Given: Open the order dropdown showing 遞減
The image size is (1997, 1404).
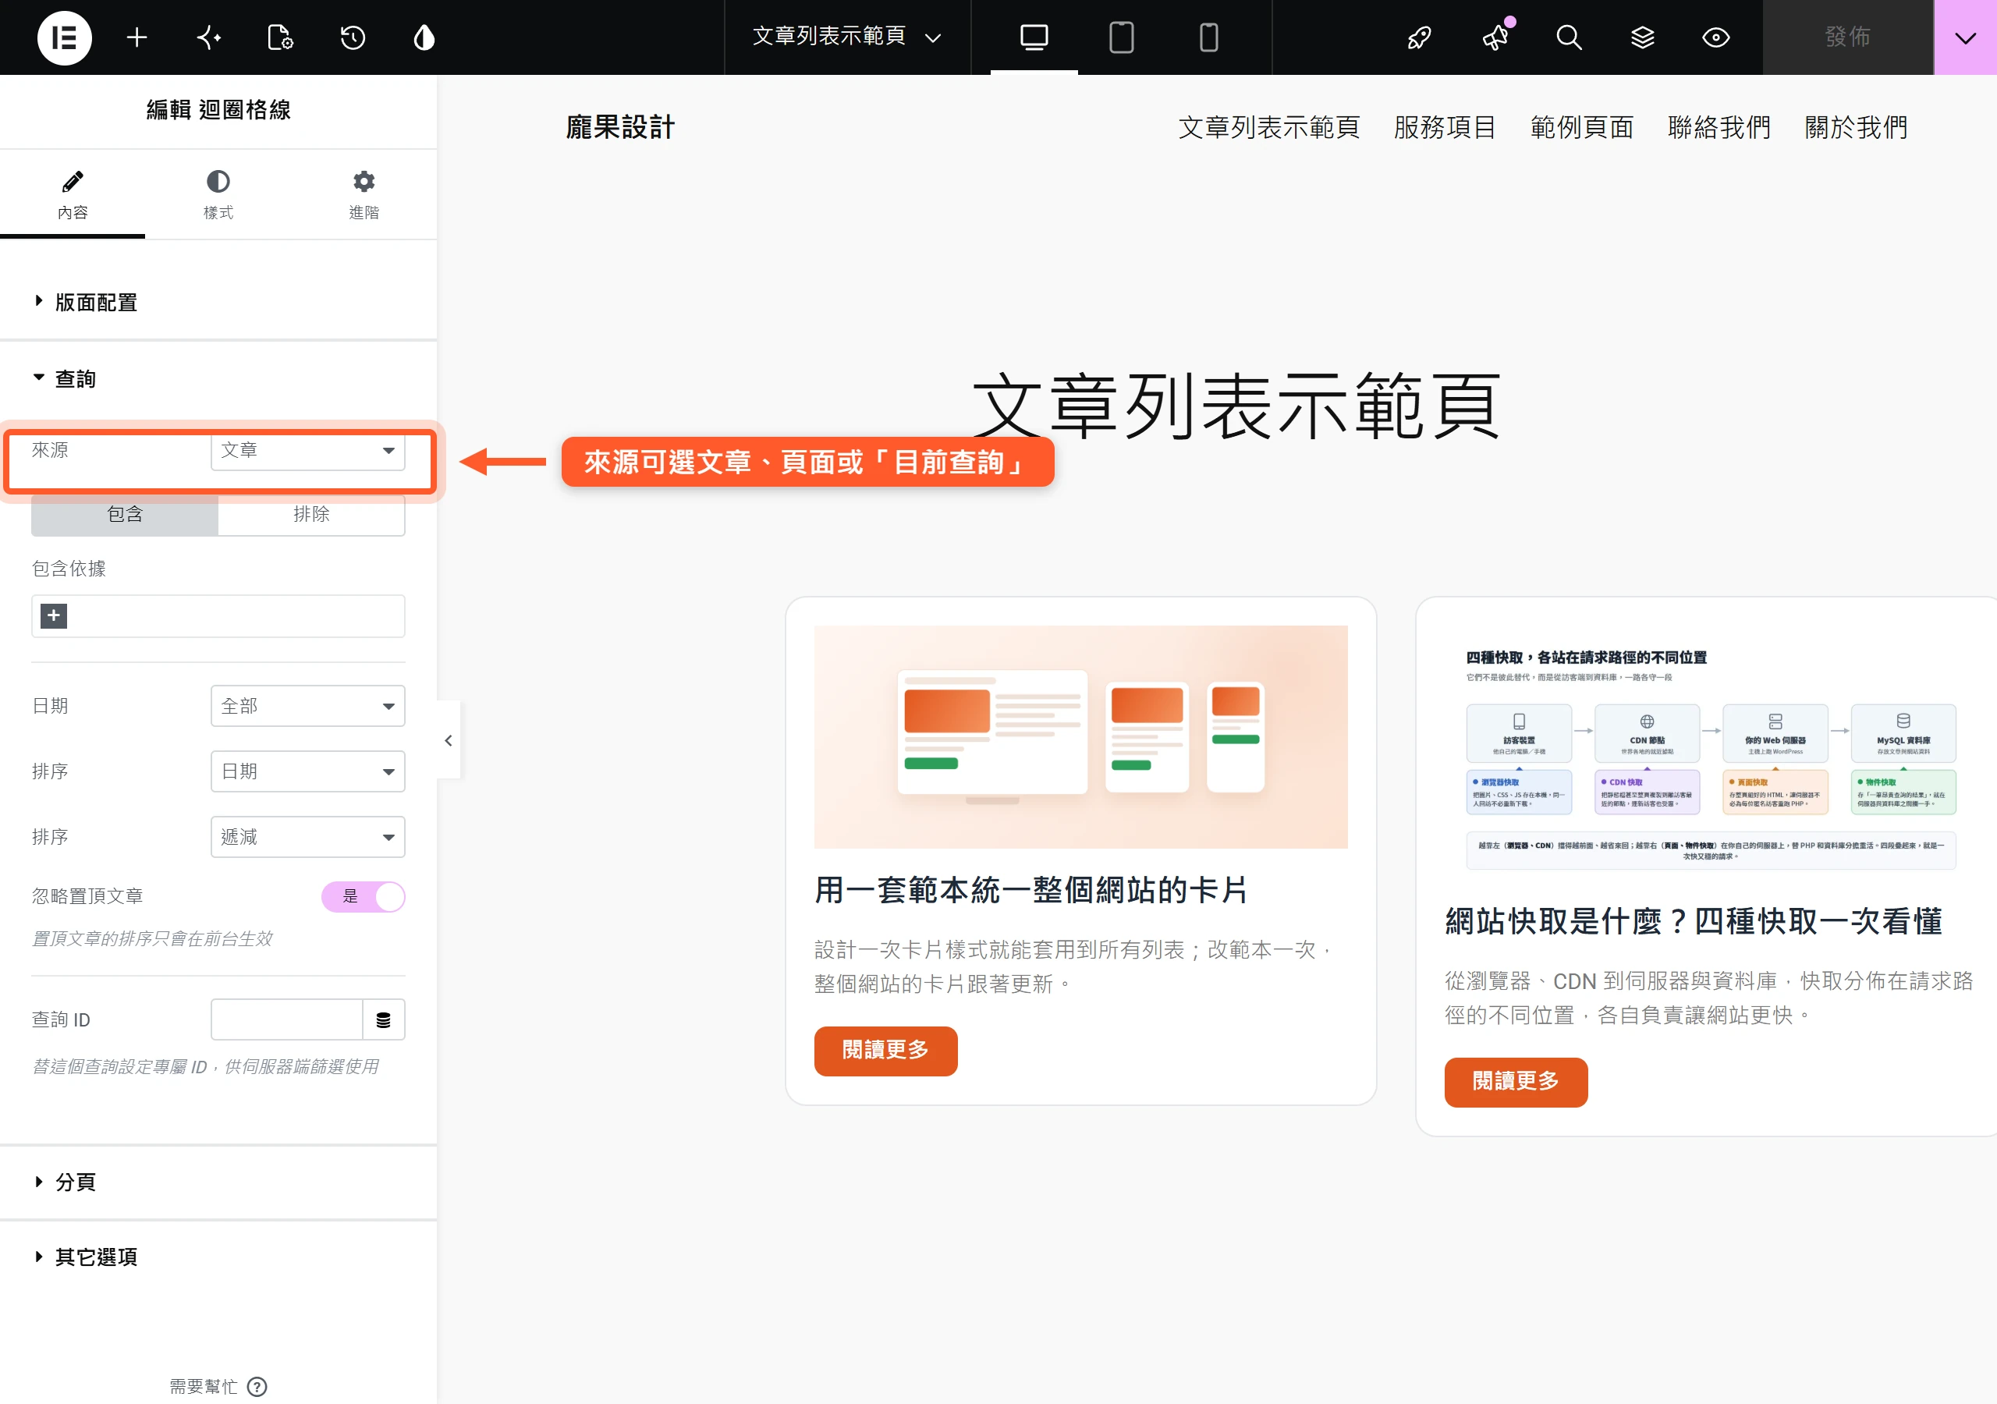Looking at the screenshot, I should pos(308,837).
